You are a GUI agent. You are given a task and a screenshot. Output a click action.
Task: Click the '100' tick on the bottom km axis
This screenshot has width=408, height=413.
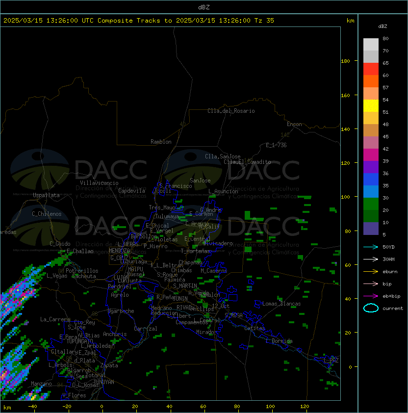coord(270,407)
